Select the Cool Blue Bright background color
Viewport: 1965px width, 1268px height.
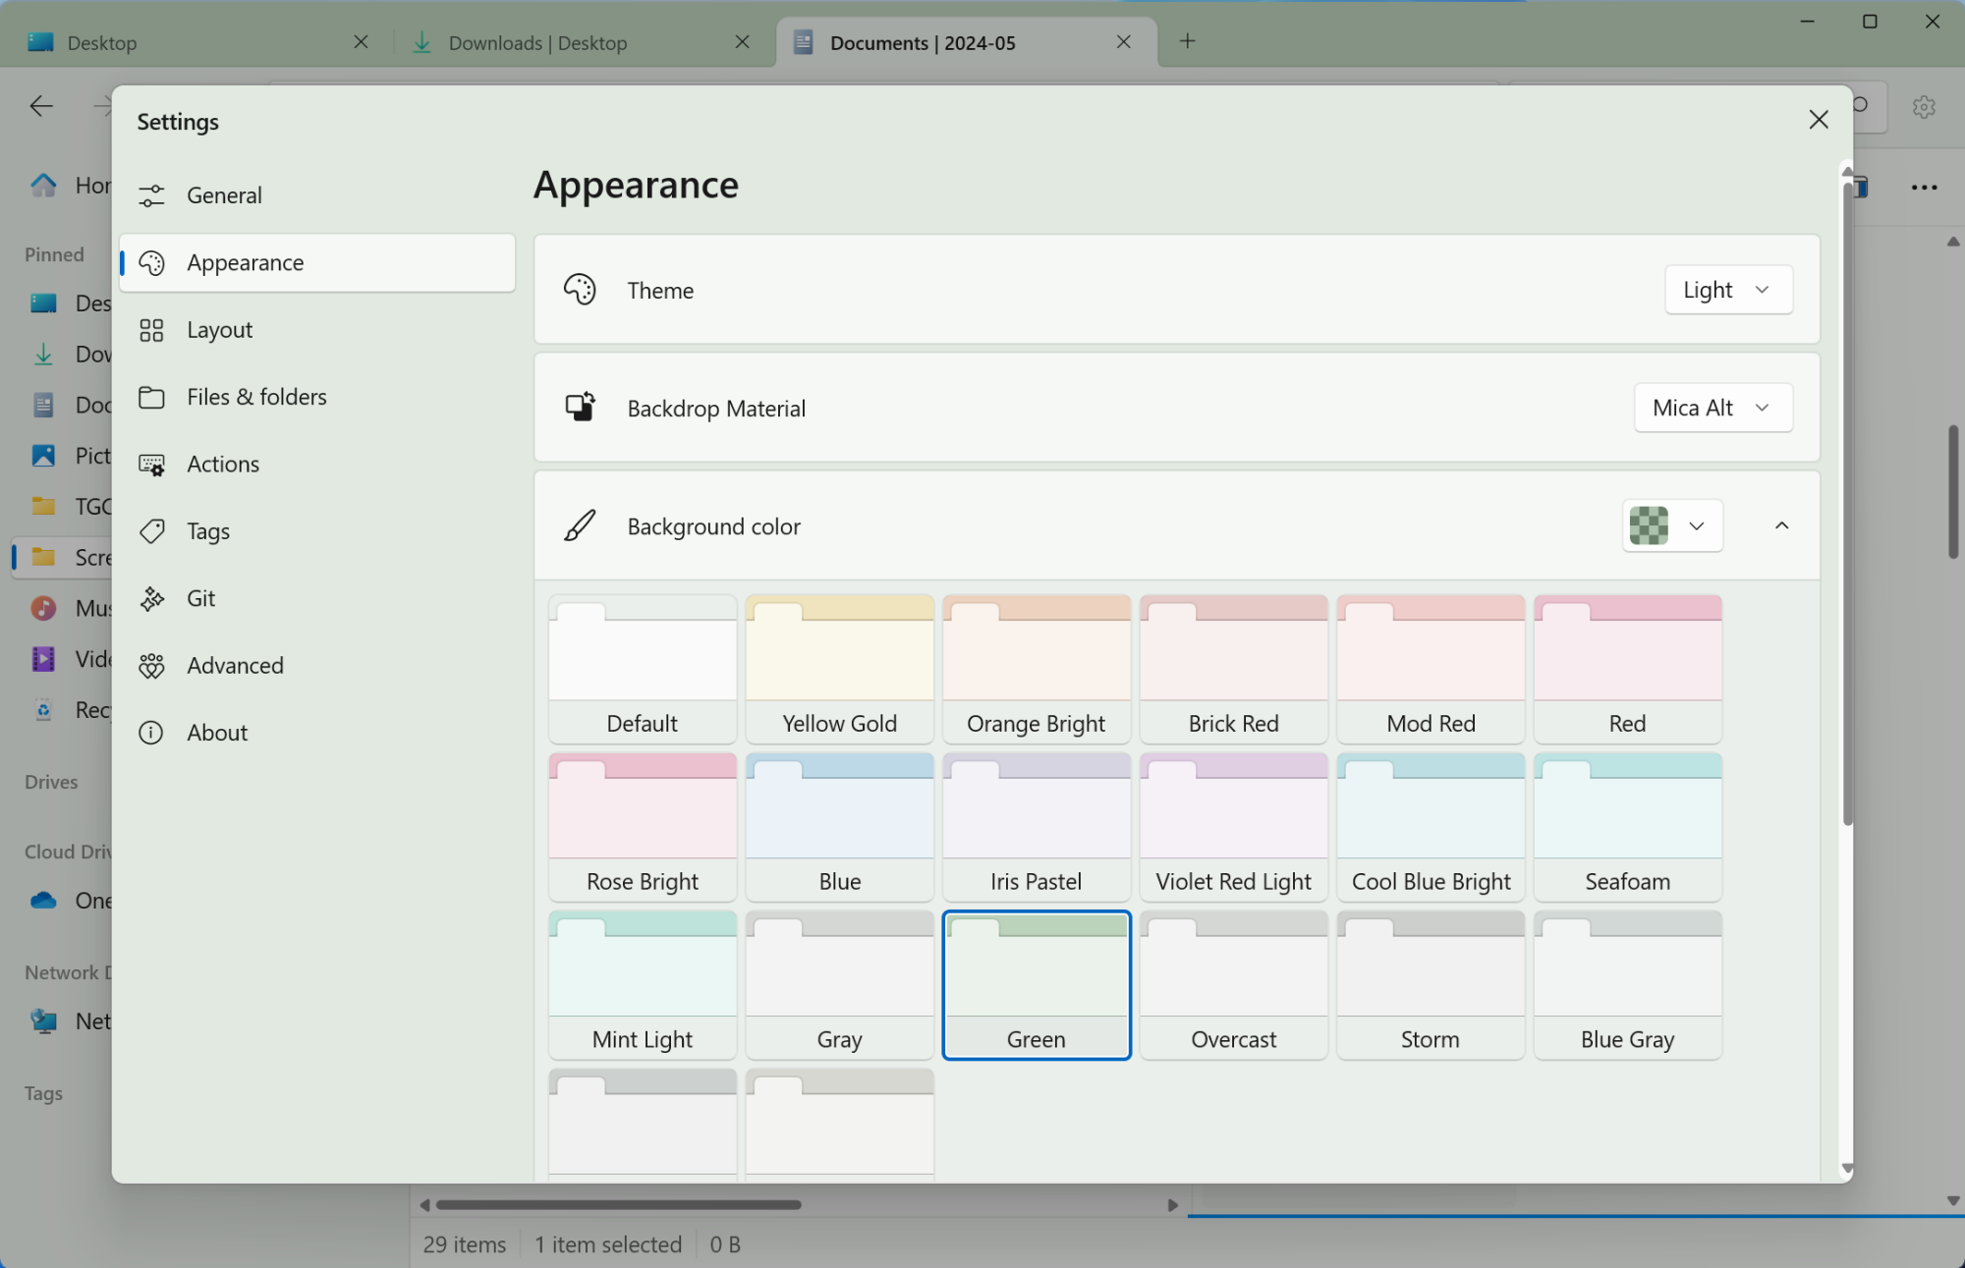tap(1431, 827)
